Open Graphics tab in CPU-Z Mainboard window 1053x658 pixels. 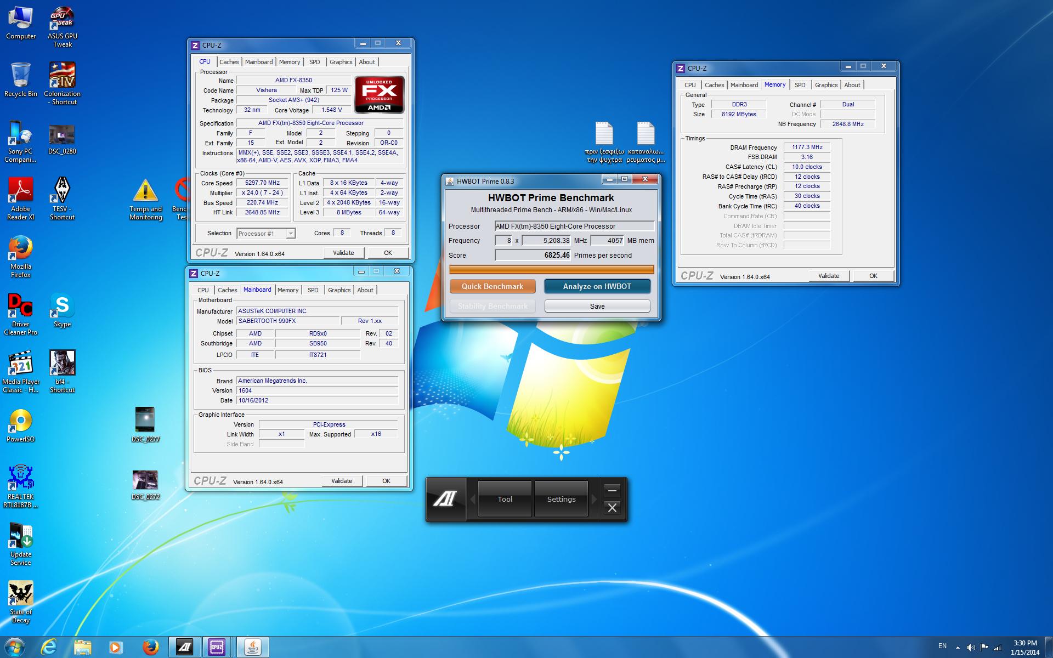tap(339, 290)
